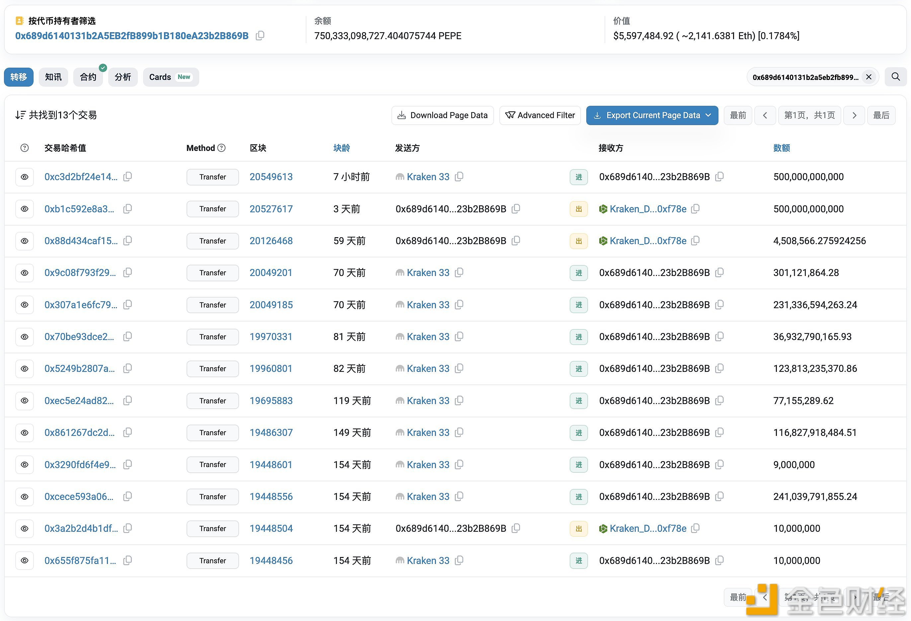Viewport: 911px width, 621px height.
Task: Copy sender address in block 20527617 row
Action: pyautogui.click(x=516, y=209)
